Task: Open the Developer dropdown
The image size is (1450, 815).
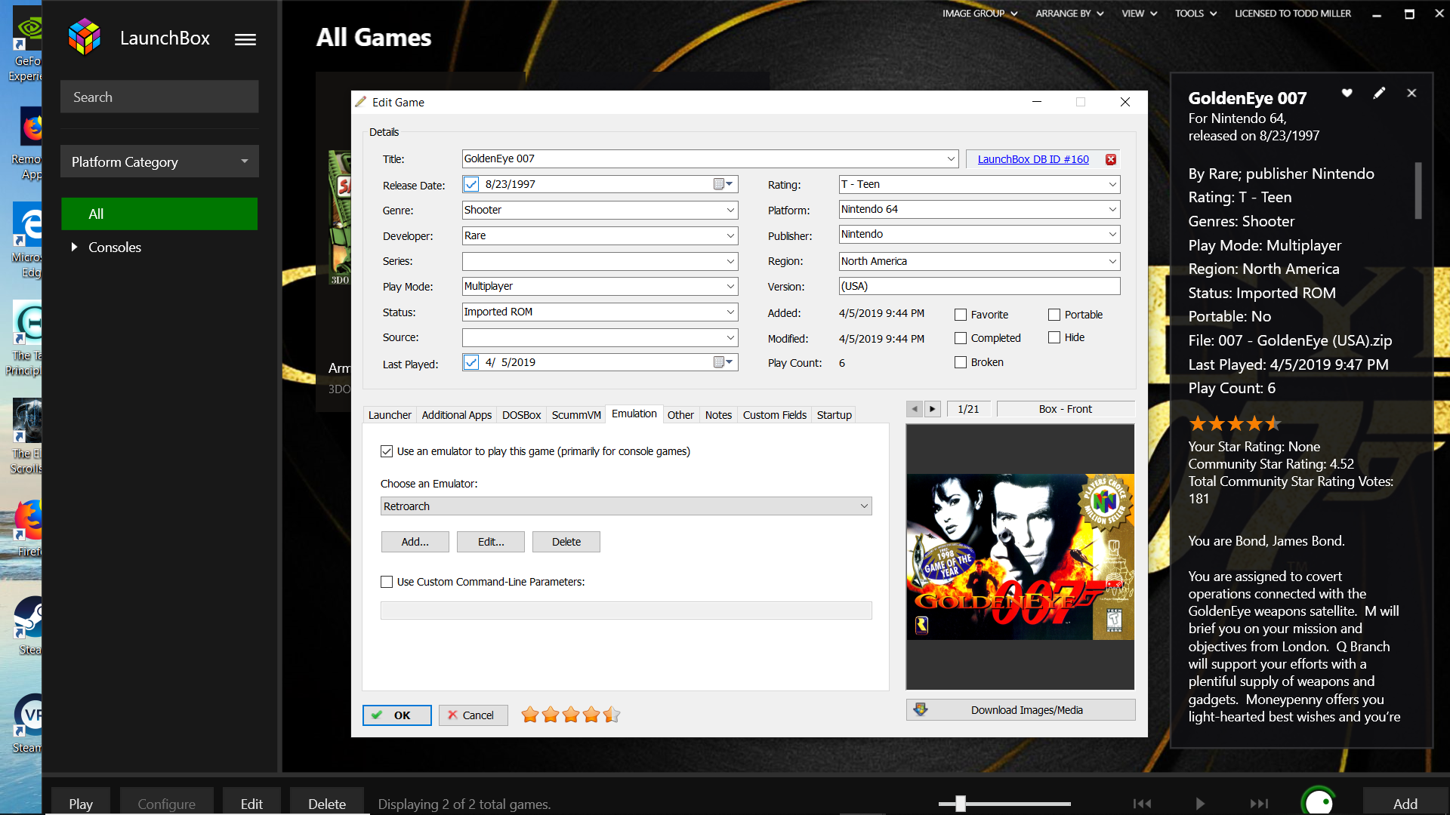Action: (730, 235)
